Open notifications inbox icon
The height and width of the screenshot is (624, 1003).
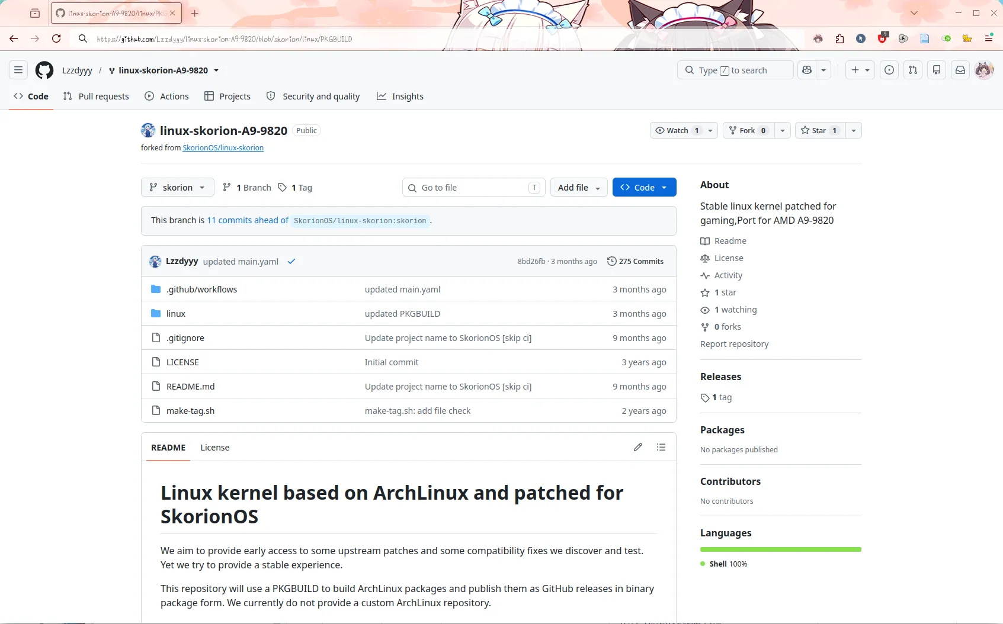[x=960, y=70]
